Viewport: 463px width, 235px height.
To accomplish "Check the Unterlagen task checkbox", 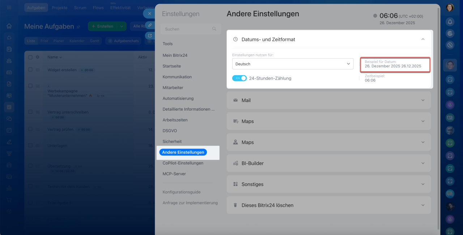I will (x=30, y=146).
